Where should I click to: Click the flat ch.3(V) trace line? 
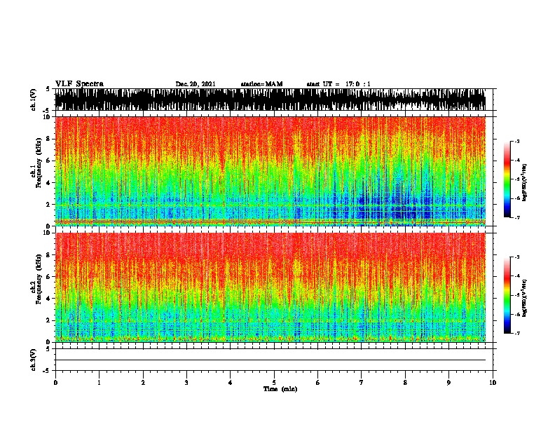pos(270,360)
